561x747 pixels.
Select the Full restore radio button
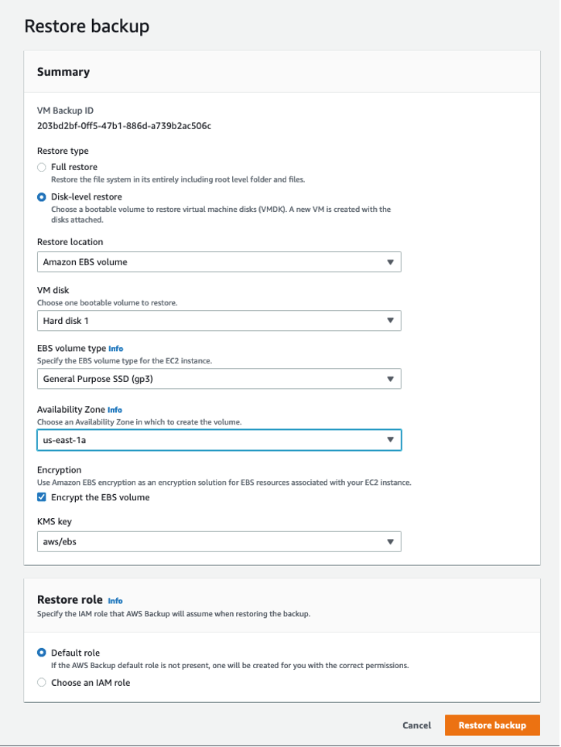tap(42, 167)
